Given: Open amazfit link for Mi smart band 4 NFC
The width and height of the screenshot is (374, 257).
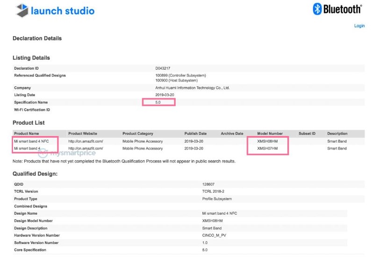Looking at the screenshot, I should [86, 141].
